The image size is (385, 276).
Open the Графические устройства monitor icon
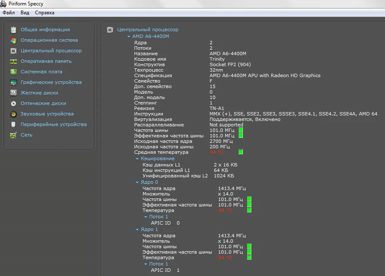(x=13, y=83)
